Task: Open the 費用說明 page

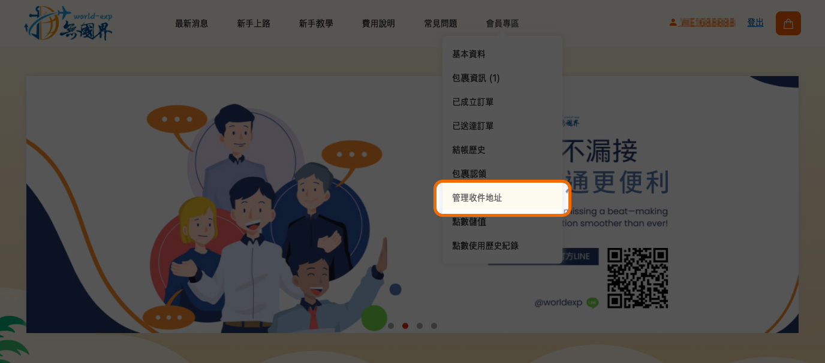Action: [x=378, y=23]
